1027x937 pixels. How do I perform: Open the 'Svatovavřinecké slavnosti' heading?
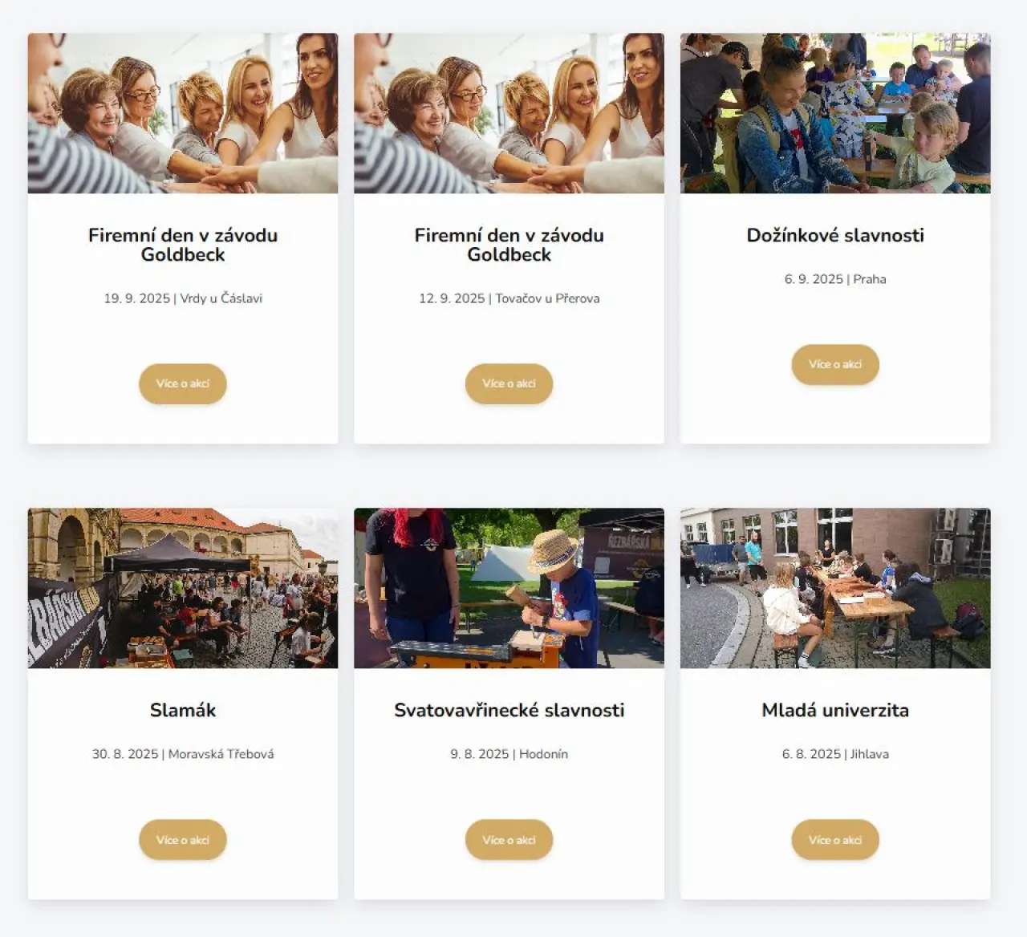click(509, 710)
